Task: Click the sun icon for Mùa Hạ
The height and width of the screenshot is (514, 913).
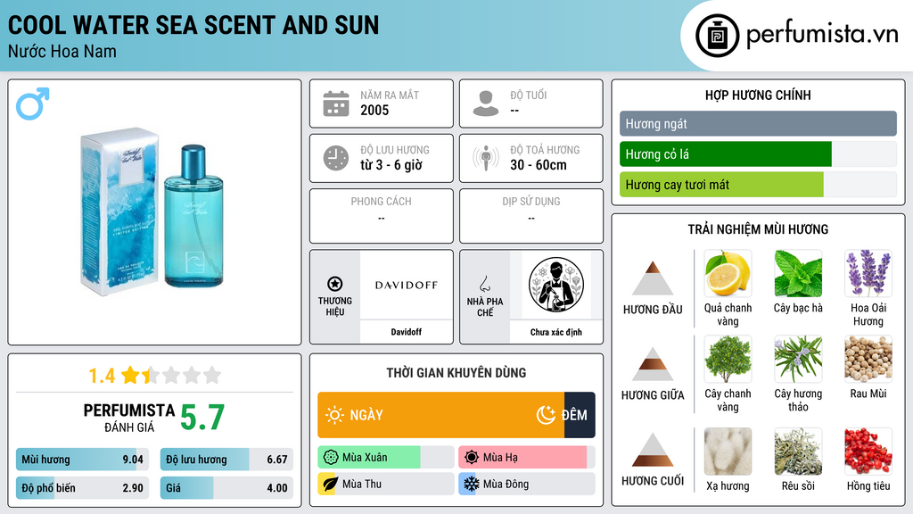Action: [x=471, y=458]
